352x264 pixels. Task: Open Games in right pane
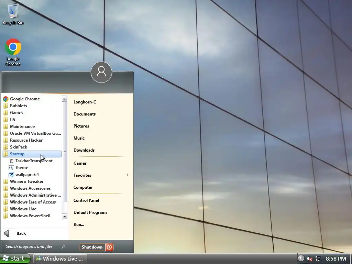click(80, 163)
